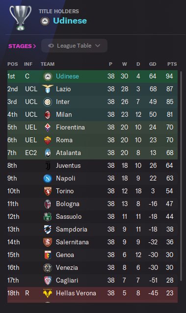Click the Milan club crest
Viewport: 186px width, 313px height.
point(48,115)
